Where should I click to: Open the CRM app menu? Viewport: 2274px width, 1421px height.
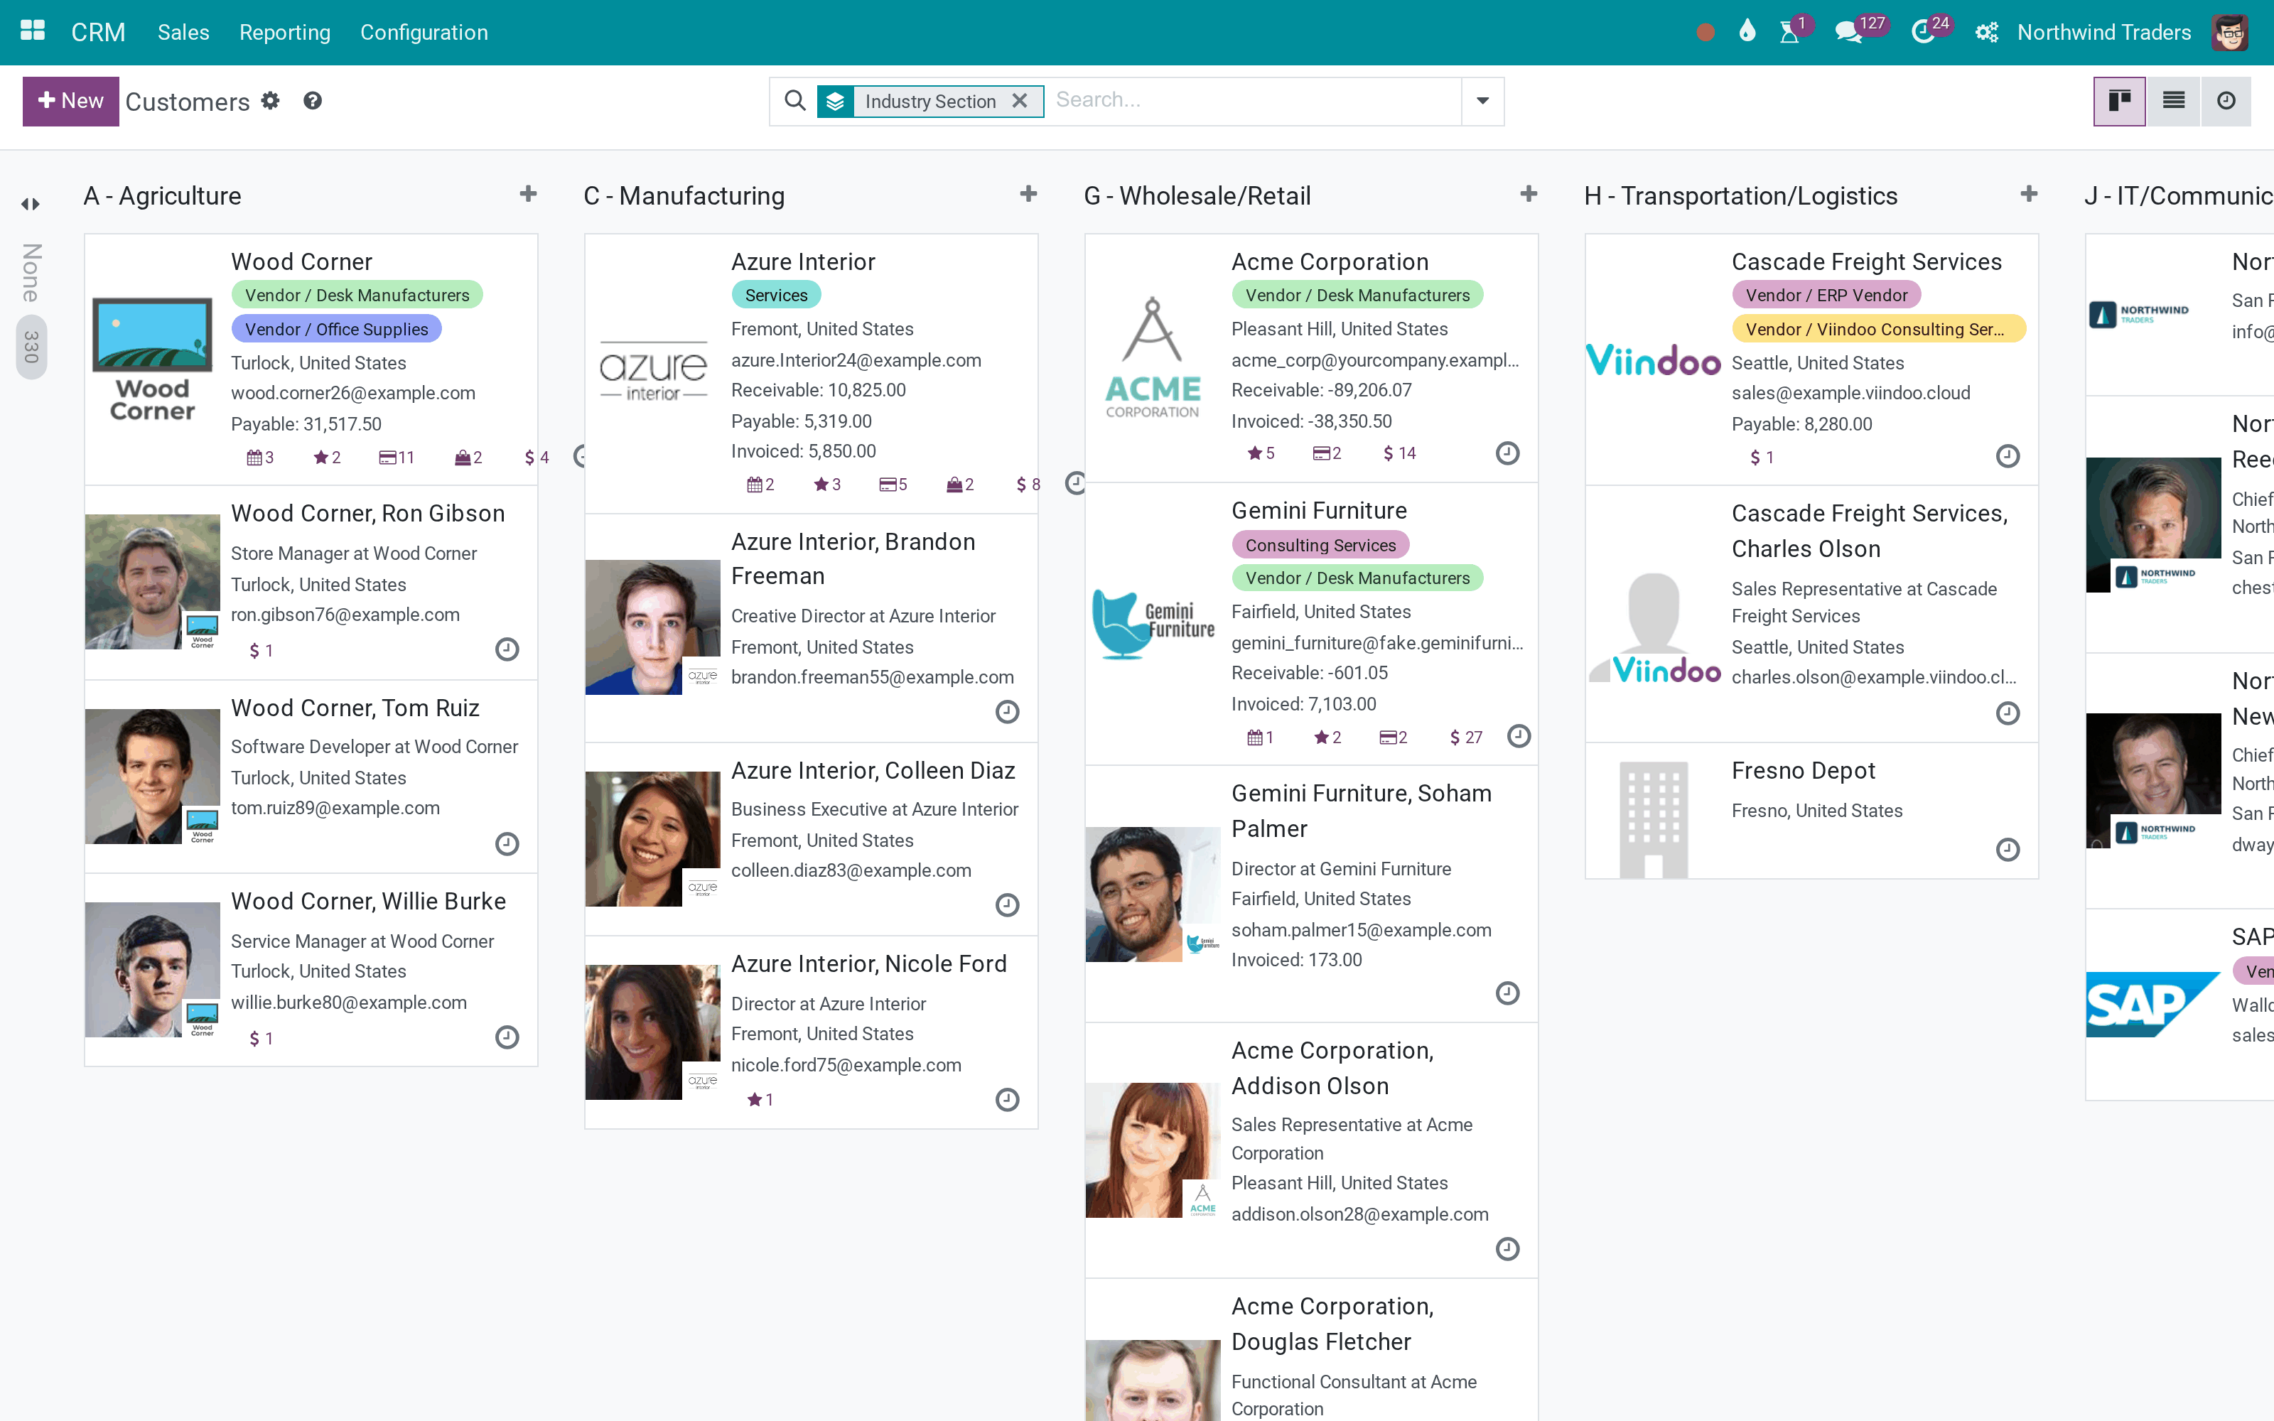[x=98, y=32]
